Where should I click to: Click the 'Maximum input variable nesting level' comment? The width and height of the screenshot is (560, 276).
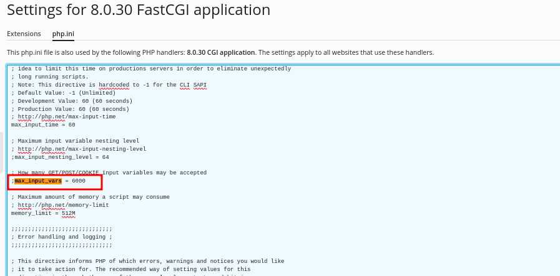pos(75,141)
